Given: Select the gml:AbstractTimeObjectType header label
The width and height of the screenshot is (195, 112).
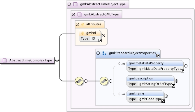Looking at the screenshot, I should pos(103,4).
